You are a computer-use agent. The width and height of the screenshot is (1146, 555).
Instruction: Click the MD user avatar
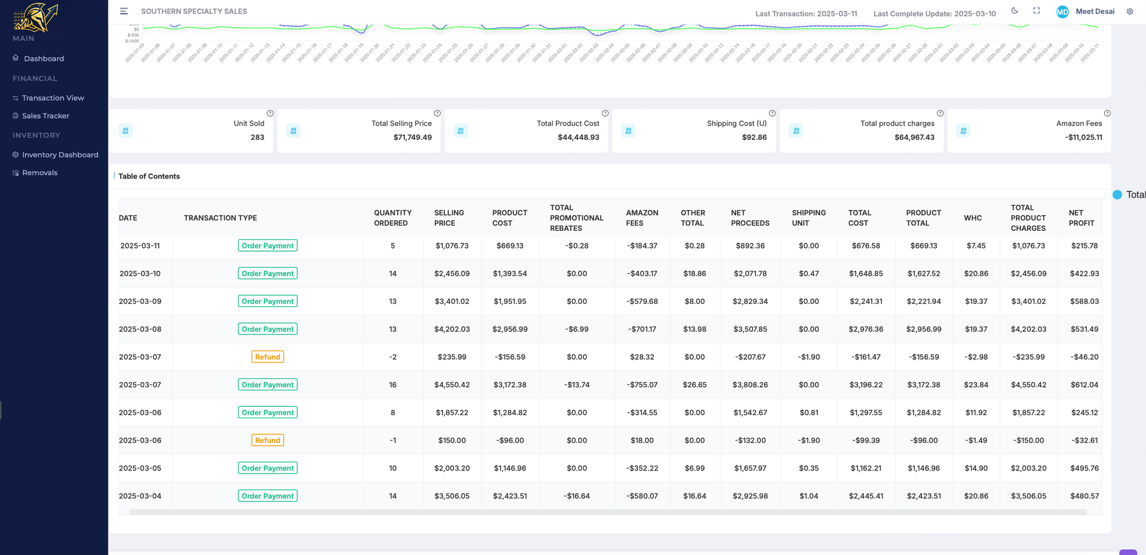pyautogui.click(x=1062, y=11)
